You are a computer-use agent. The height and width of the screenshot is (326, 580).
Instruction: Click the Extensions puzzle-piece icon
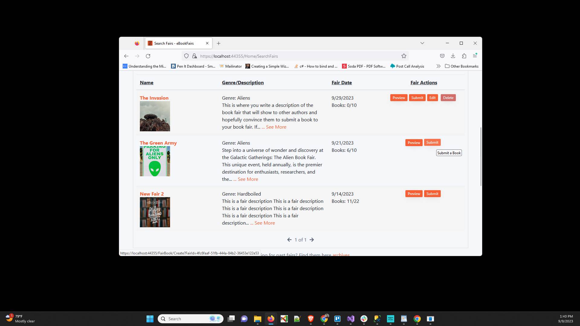464,56
